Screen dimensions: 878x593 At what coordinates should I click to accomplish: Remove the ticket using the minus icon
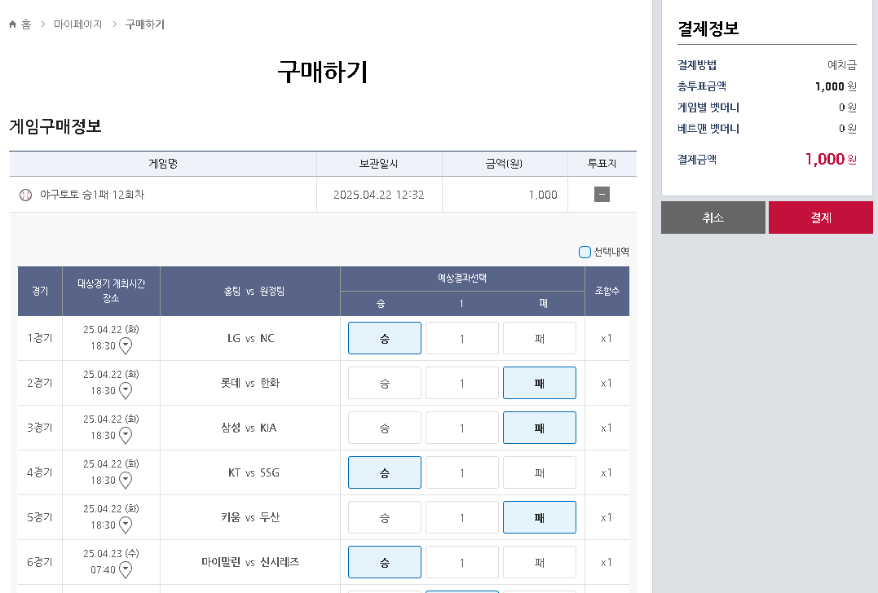pyautogui.click(x=601, y=194)
